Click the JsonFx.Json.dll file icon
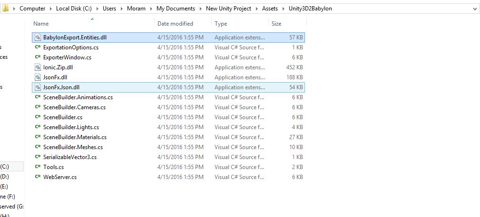Screen dimensions: 480x217 [38, 87]
